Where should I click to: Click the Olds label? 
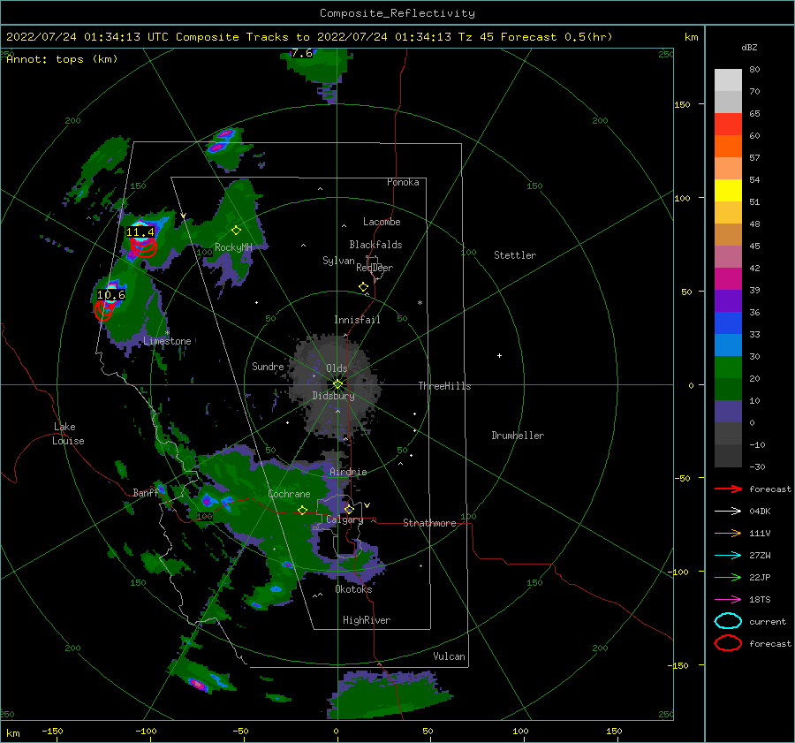point(337,368)
